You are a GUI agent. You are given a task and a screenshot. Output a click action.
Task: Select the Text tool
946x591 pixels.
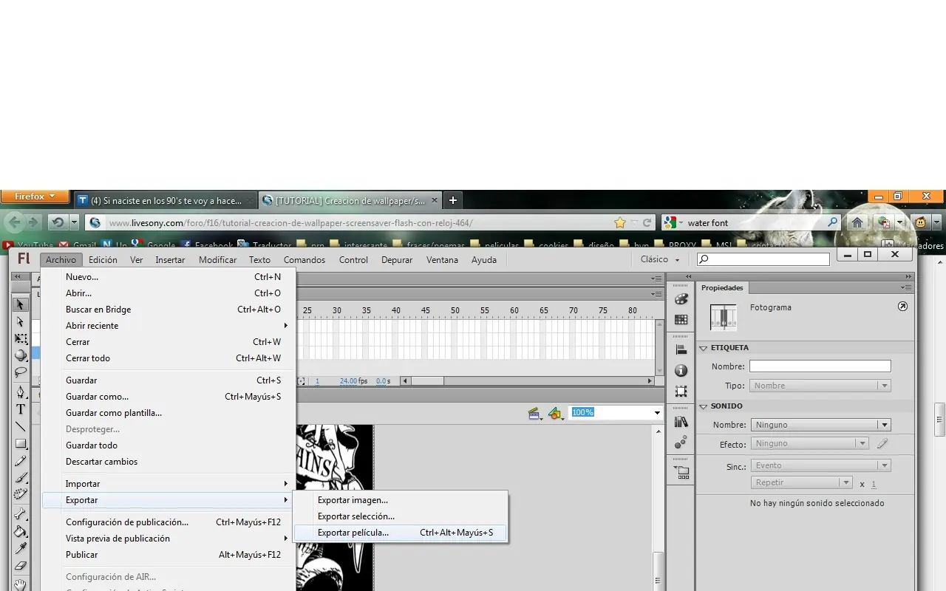coord(21,409)
